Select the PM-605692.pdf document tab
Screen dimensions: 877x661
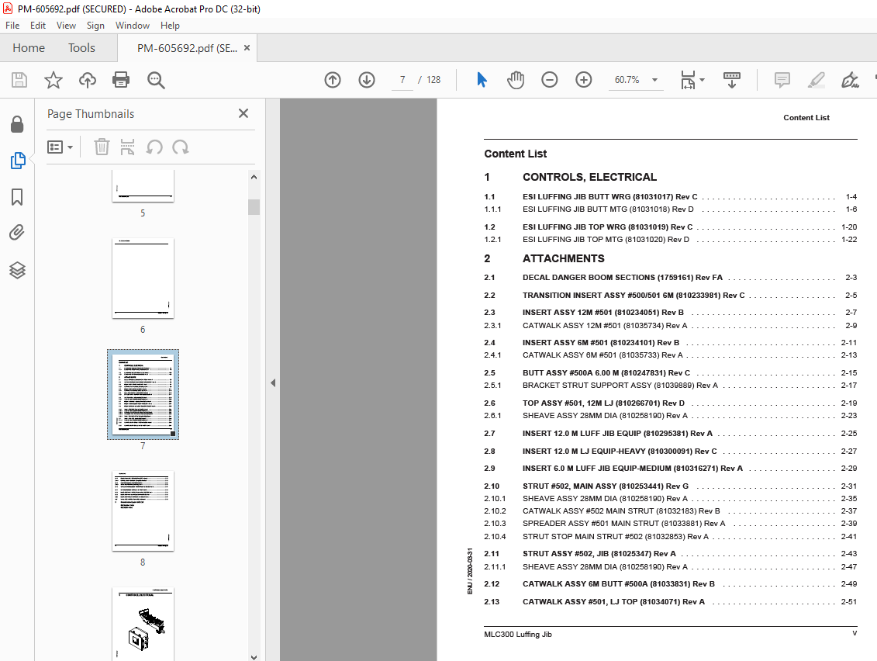187,48
